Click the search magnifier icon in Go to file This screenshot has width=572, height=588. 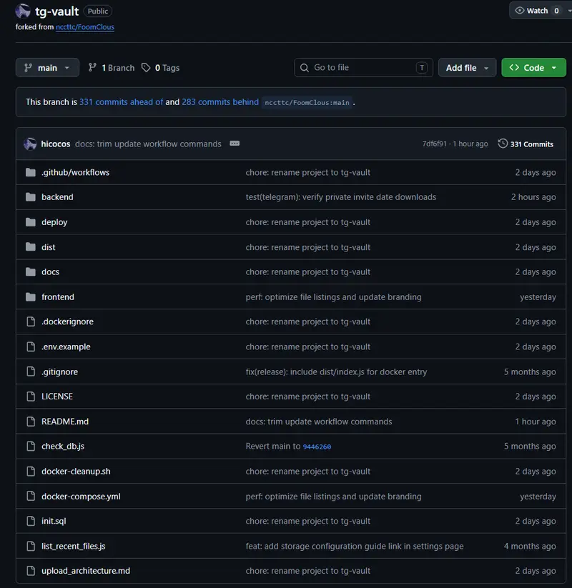pos(305,67)
